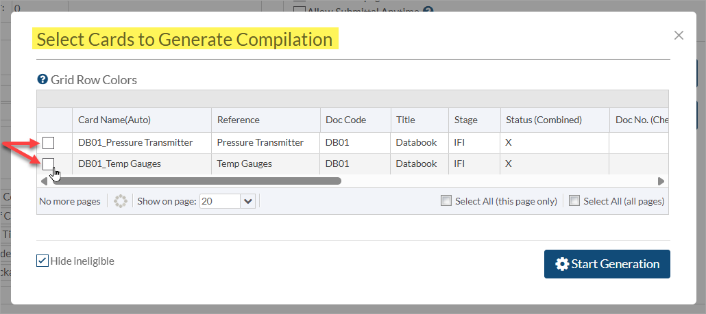Click the gear icon on Start Generation
The height and width of the screenshot is (314, 706).
point(562,264)
